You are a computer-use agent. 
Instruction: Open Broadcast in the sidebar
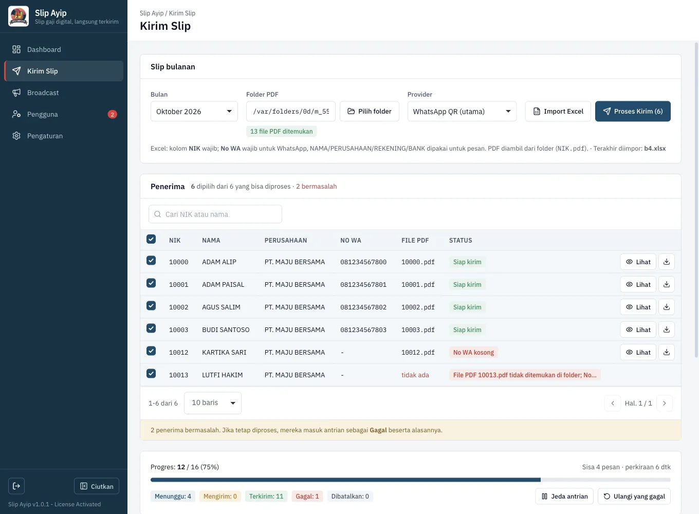pyautogui.click(x=64, y=93)
